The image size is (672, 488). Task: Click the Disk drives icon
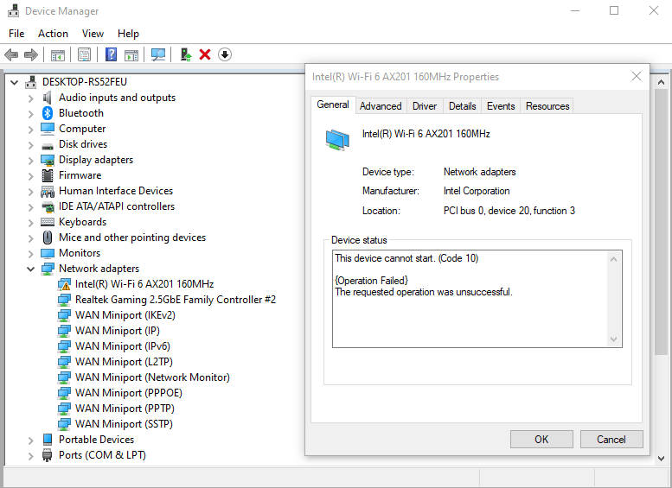tap(48, 146)
